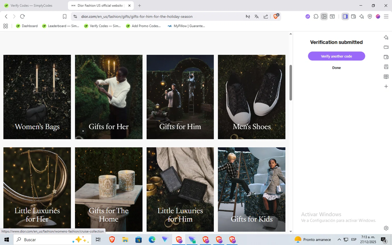Click the scroll up arrow of the page
Viewport: 392px width, 245px height.
coord(291,34)
